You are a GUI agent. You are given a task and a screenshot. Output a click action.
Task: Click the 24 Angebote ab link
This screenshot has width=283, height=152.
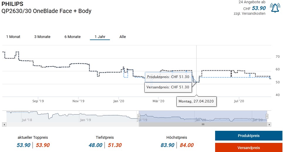tap(252, 2)
